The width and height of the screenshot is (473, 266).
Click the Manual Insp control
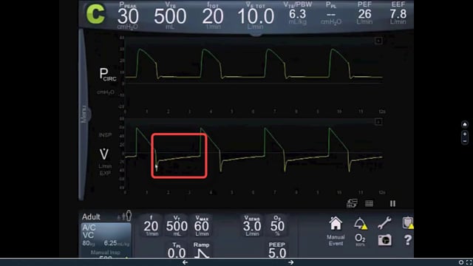(x=105, y=253)
